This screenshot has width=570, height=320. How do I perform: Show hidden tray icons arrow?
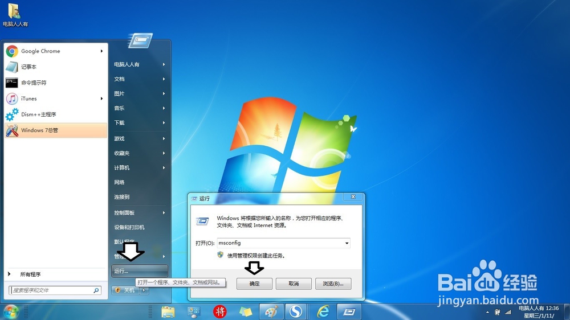tap(487, 313)
